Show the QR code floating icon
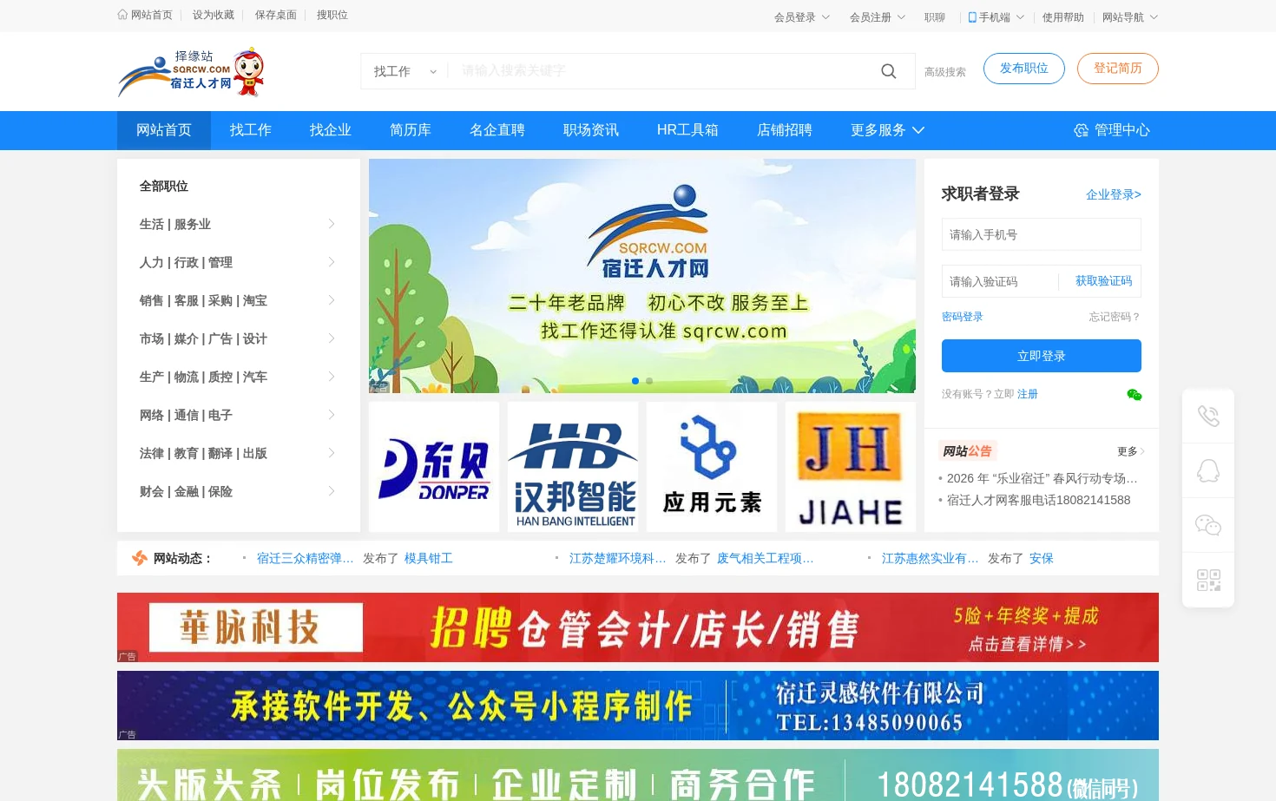 tap(1208, 580)
